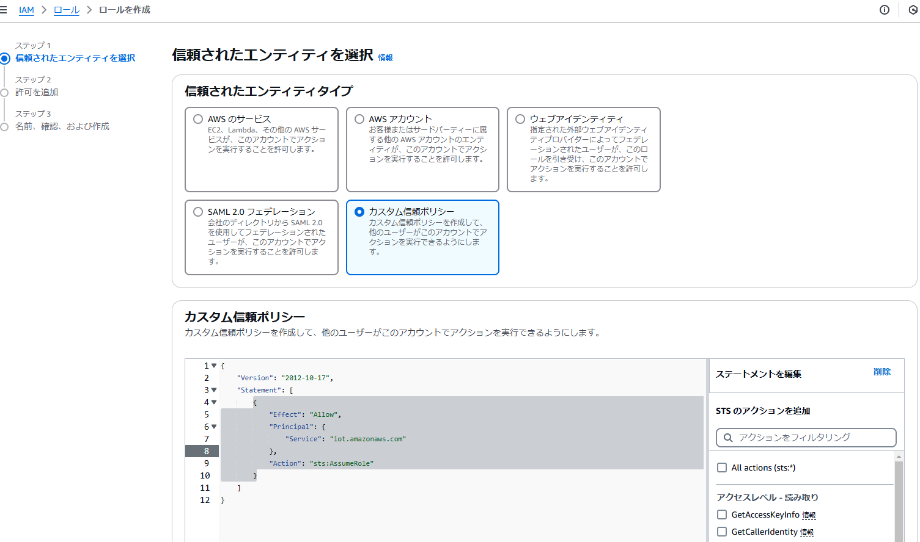Open the 情報 link next to page title
Viewport: 920px width, 542px height.
pyautogui.click(x=385, y=57)
